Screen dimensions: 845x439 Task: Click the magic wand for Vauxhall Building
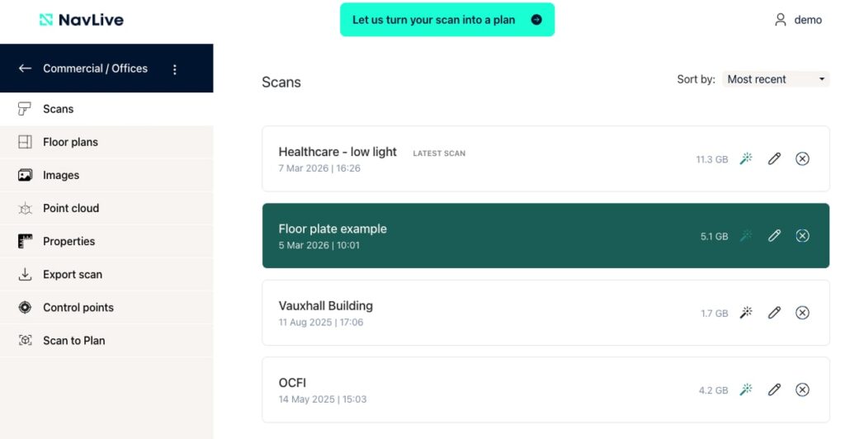tap(746, 313)
